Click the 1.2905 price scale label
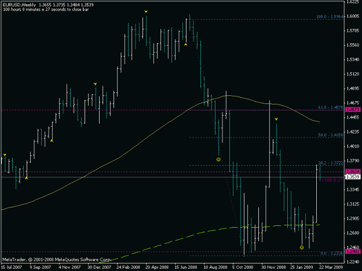The width and height of the screenshot is (362, 271). click(x=353, y=218)
